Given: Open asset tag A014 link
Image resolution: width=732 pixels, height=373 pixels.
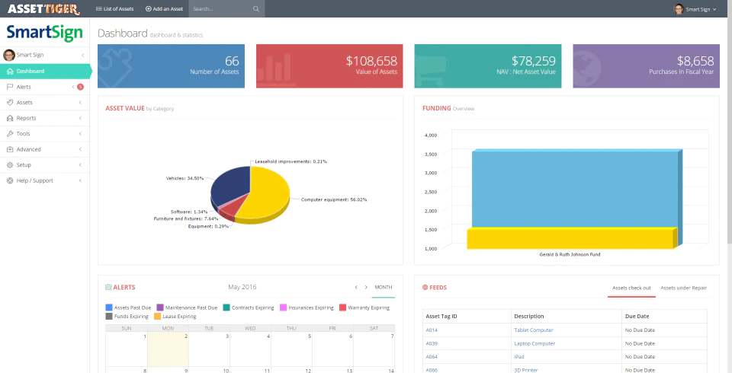Looking at the screenshot, I should coord(432,330).
